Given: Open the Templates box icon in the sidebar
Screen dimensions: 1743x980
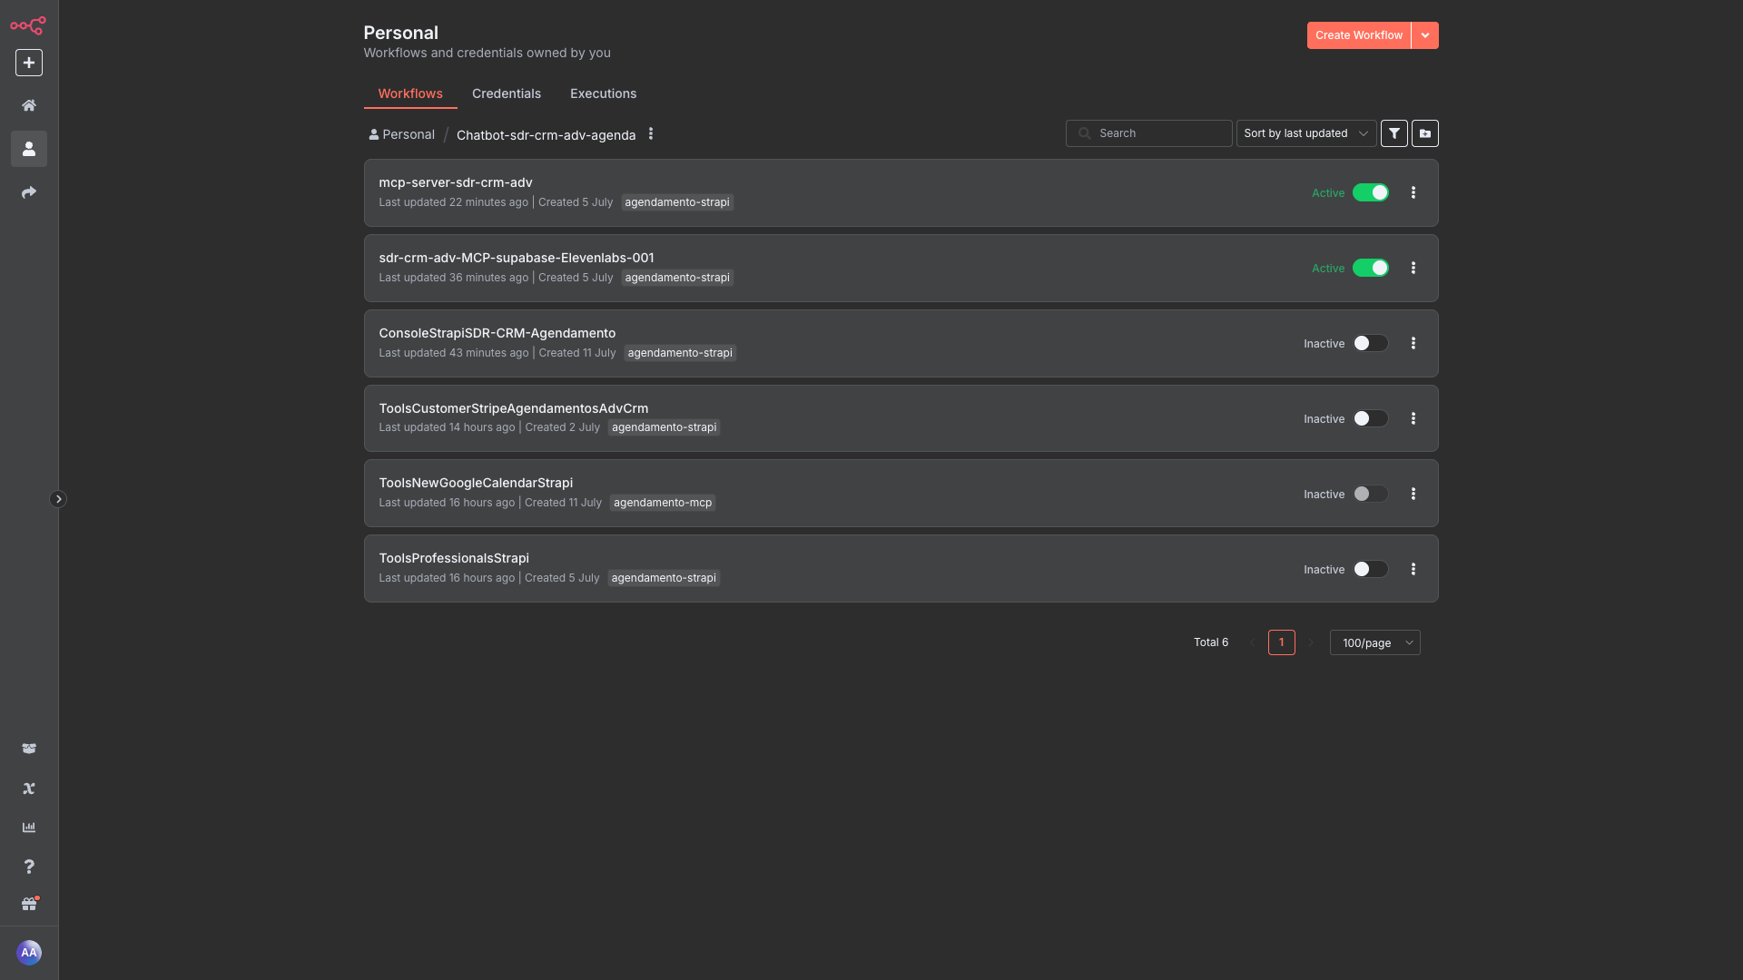Looking at the screenshot, I should pos(29,749).
